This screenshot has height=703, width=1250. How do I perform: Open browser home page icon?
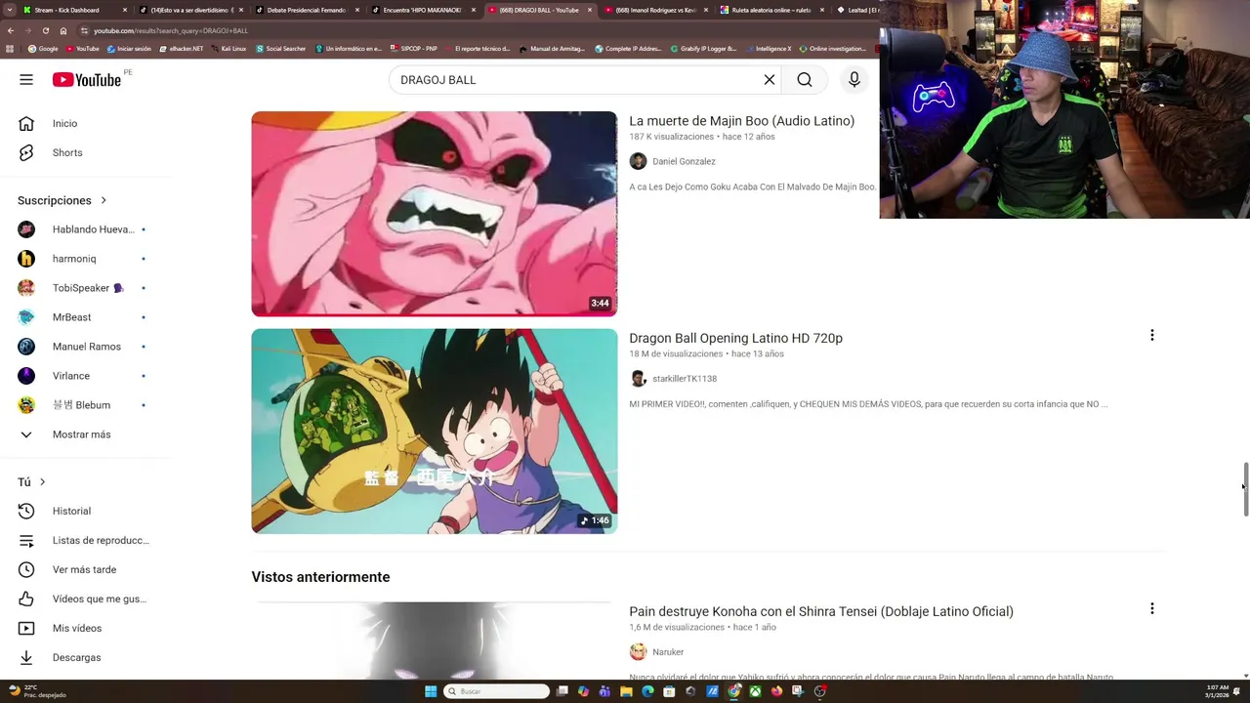click(63, 30)
